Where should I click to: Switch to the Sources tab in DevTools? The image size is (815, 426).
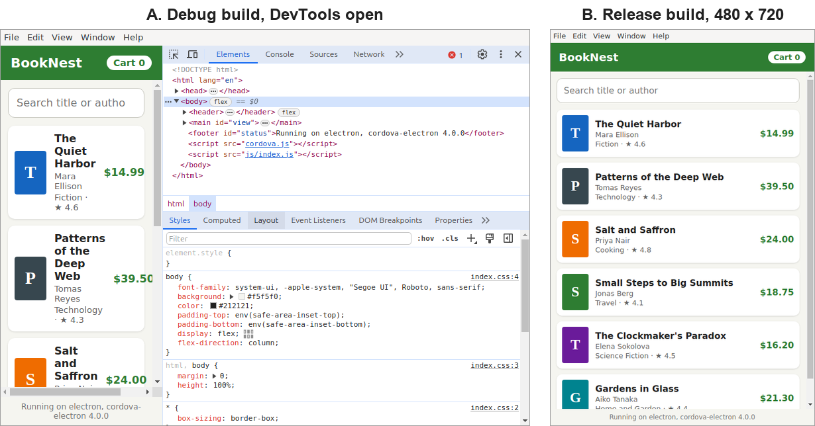pyautogui.click(x=323, y=54)
